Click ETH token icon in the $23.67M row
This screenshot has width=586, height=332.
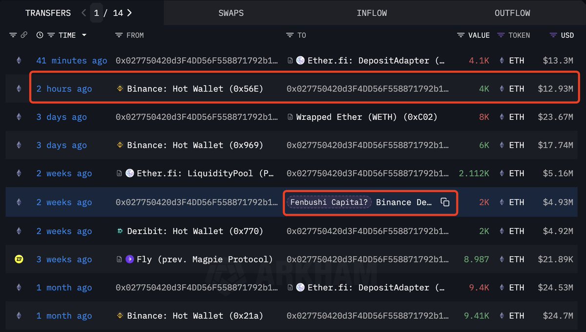click(502, 117)
